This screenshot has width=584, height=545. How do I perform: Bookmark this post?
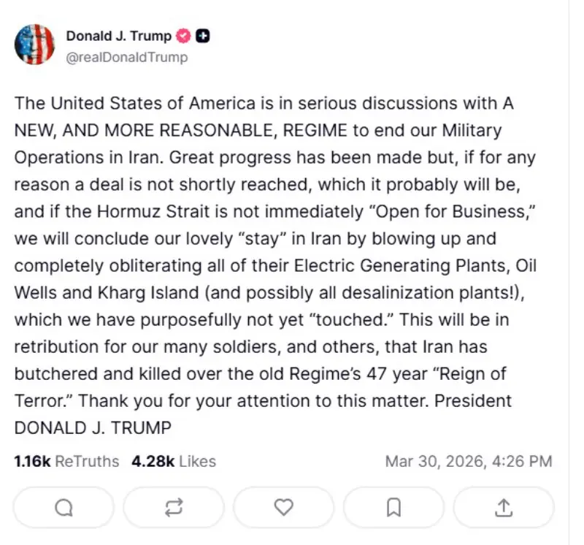pos(393,506)
